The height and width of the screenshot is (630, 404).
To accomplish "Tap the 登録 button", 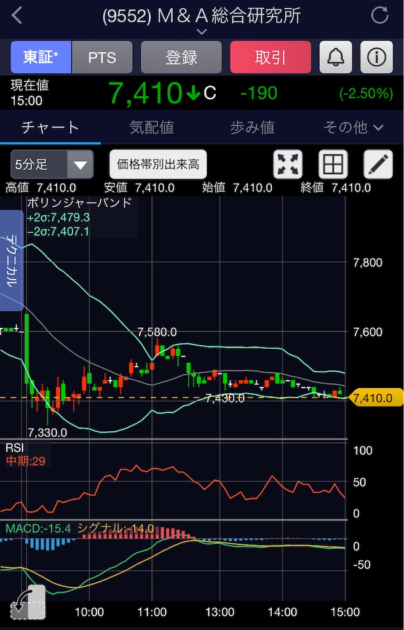I will pyautogui.click(x=181, y=57).
